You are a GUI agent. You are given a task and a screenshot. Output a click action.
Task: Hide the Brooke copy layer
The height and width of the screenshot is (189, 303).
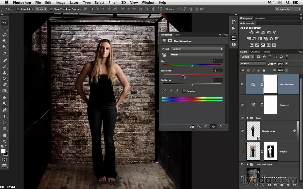[x=242, y=131]
